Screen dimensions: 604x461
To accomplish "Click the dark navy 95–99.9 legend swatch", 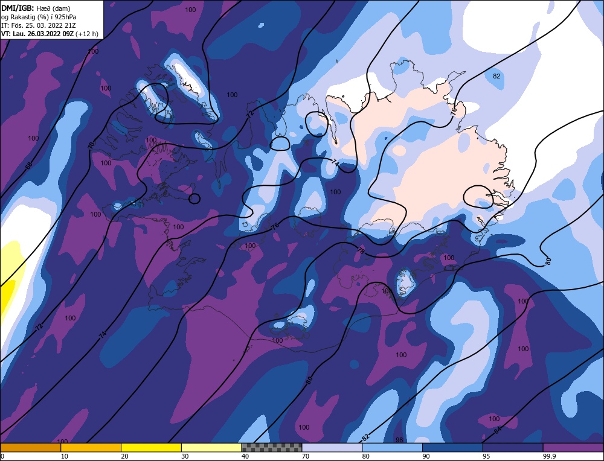I will [513, 448].
